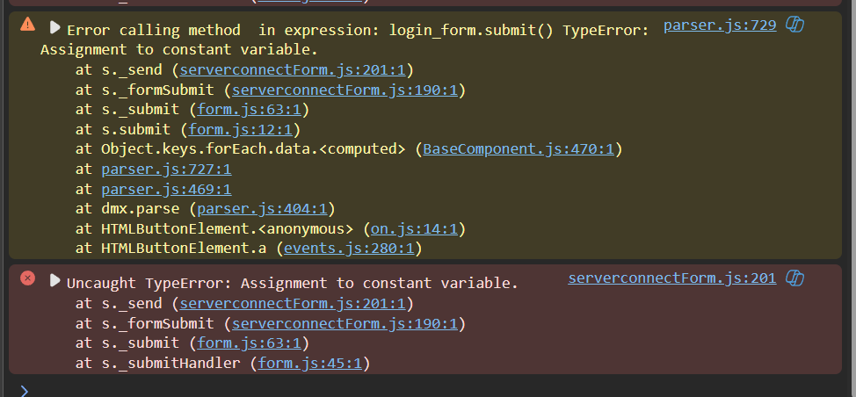
Task: Jump to parser.js:469:1 in stack trace
Action: tap(166, 189)
